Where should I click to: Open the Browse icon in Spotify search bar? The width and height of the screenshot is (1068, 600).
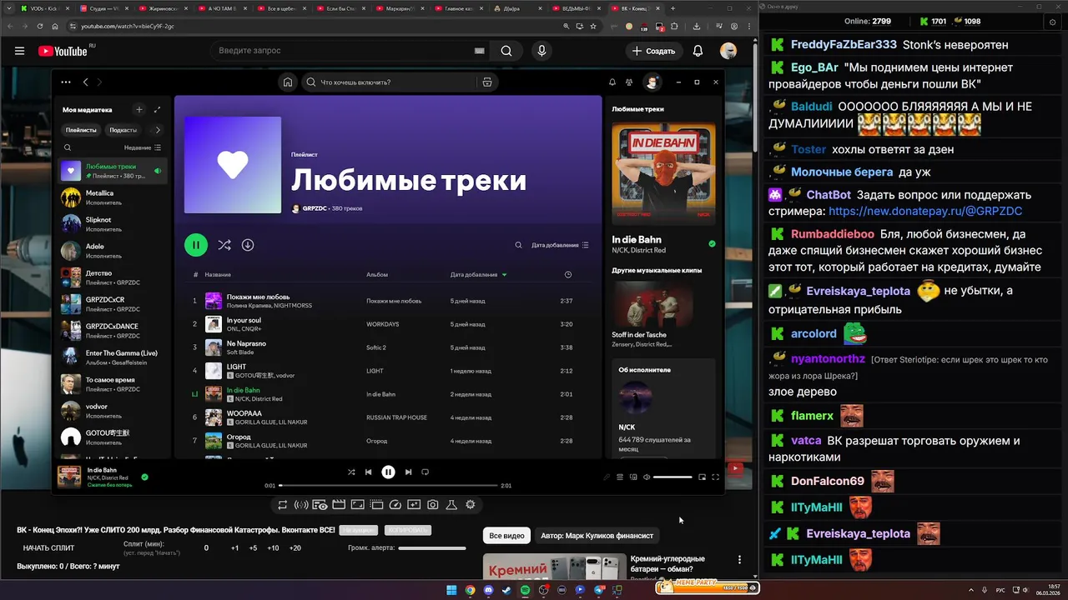coord(487,82)
